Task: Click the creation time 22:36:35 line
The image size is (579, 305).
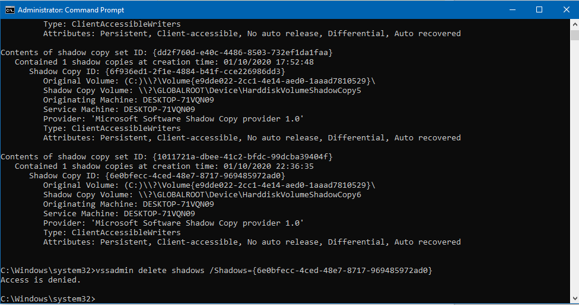Action: [164, 166]
